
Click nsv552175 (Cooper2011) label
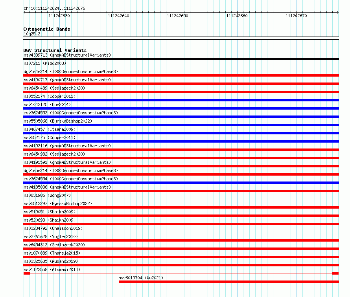(50, 137)
